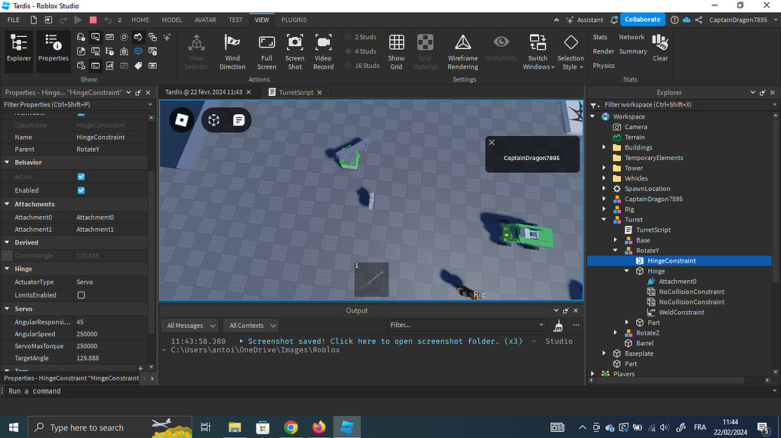This screenshot has height=438, width=781.
Task: Clear the Output log with the broom icon
Action: pyautogui.click(x=558, y=325)
